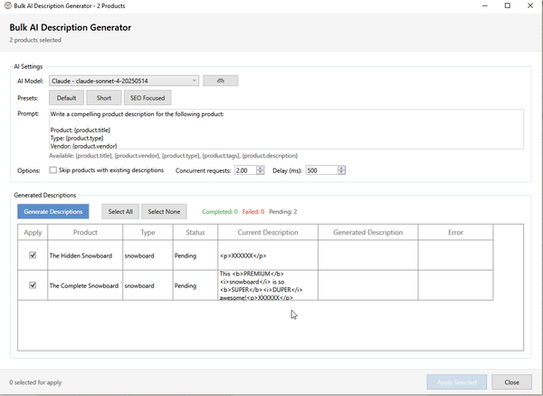543x396 pixels.
Task: Apply the SEO Focused preset
Action: [148, 98]
